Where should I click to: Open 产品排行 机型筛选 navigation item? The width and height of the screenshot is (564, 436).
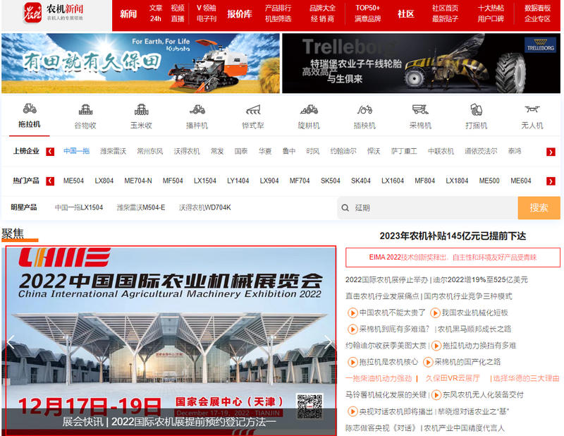pos(278,13)
